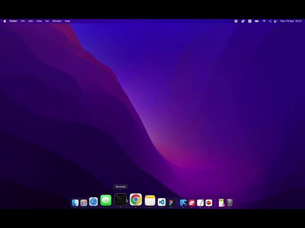Open TextEdit from the dock
This screenshot has height=228, width=305.
tap(200, 203)
